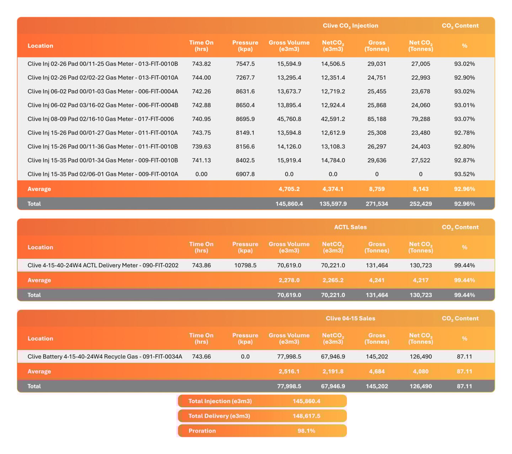Image resolution: width=512 pixels, height=454 pixels.
Task: Click the Recycle Gas 091-FIT-0034A location
Action: pos(105,356)
